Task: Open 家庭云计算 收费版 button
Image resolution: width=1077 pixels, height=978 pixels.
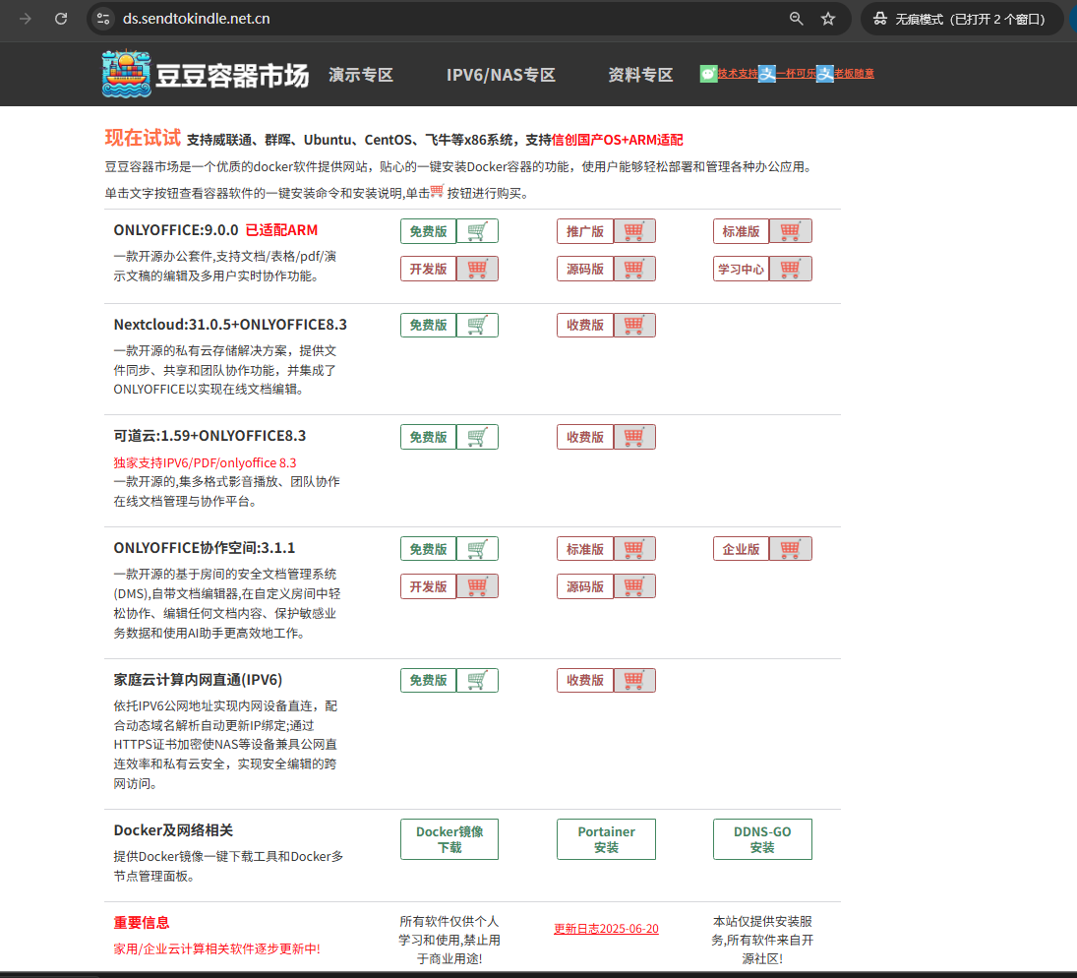Action: [x=585, y=681]
